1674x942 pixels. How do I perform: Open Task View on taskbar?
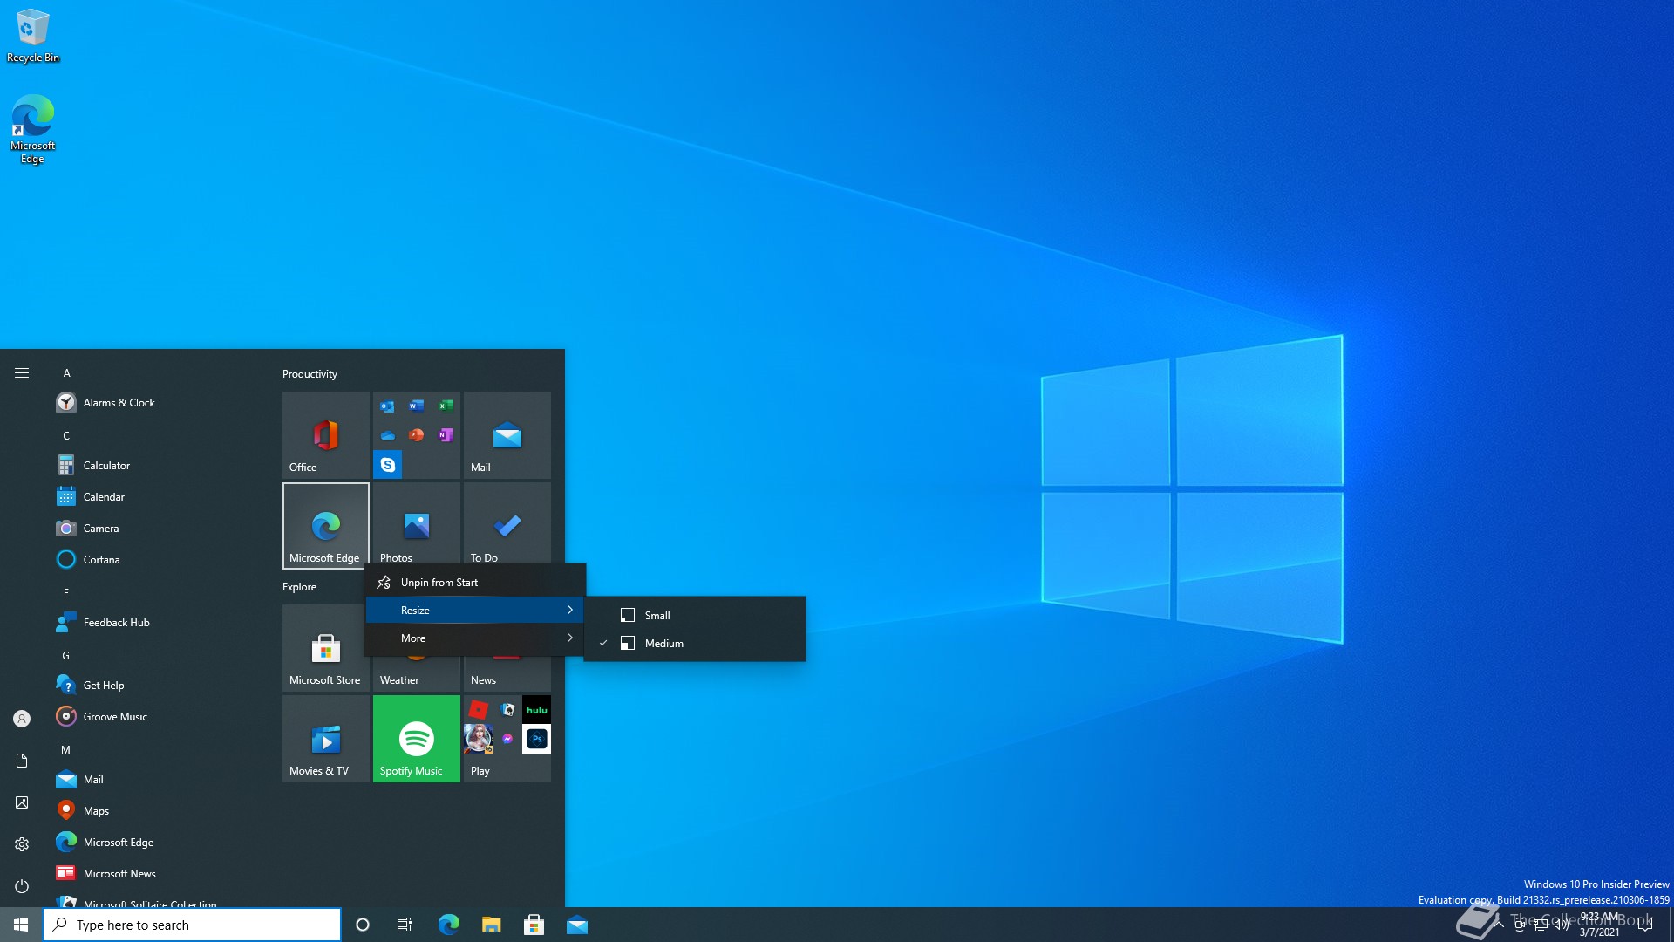405,925
